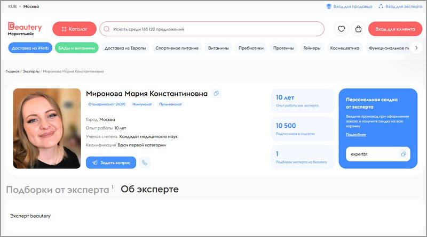Image resolution: width=427 pixels, height=237 pixels.
Task: Click the Миронова Мария Константиновна heading
Action: coord(147,94)
